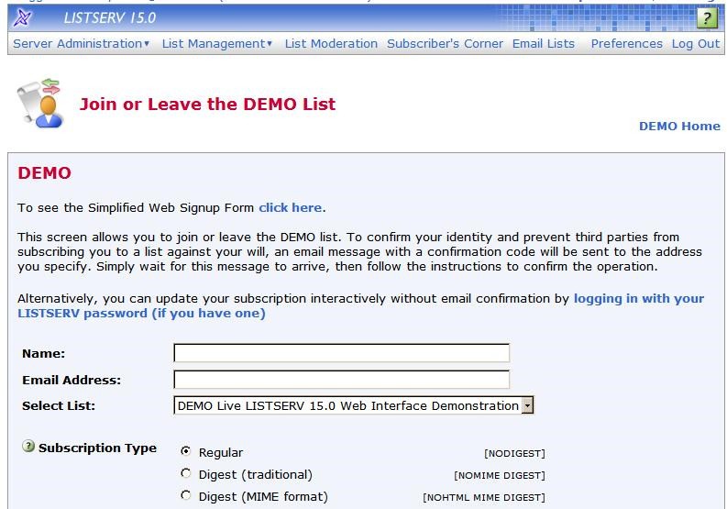
Task: Click the Join or Leave list icon
Action: (39, 103)
